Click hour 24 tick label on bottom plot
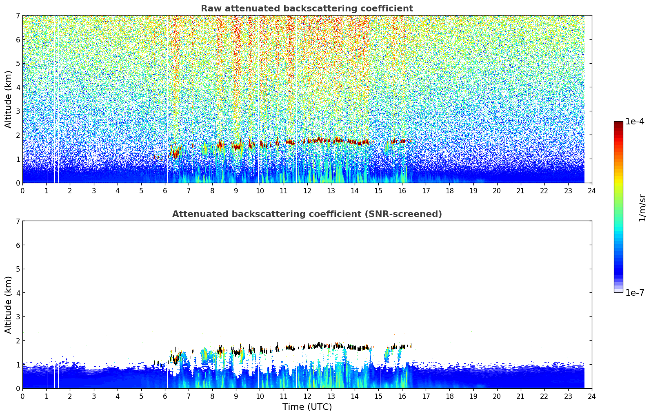Image resolution: width=651 pixels, height=416 pixels. [592, 396]
